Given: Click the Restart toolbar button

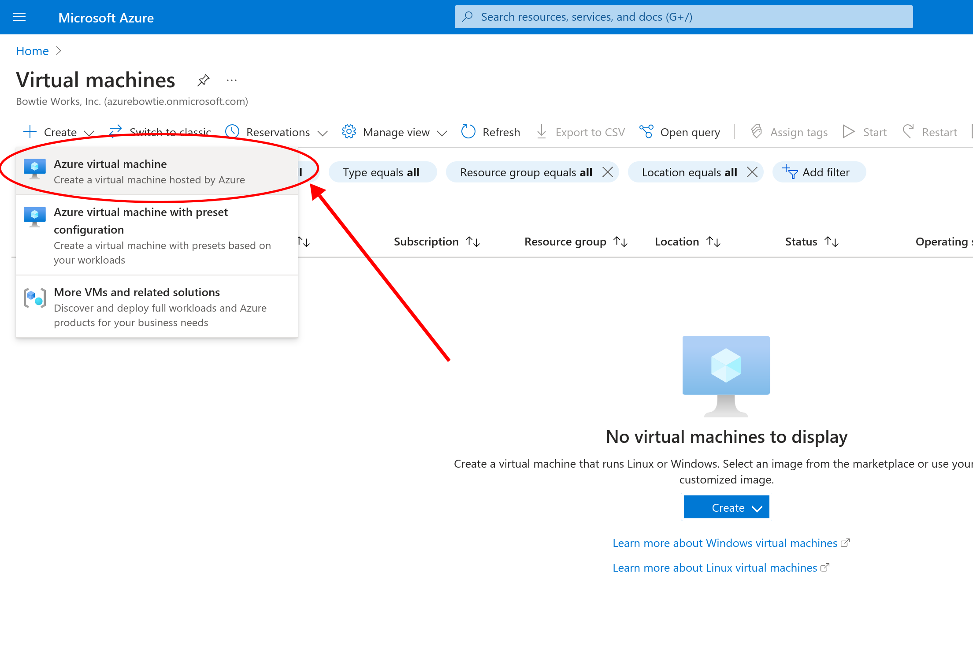Looking at the screenshot, I should tap(930, 132).
